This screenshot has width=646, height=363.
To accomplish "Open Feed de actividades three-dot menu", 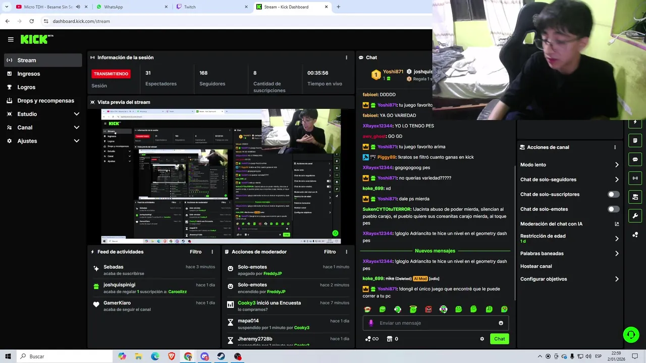I will click(212, 252).
